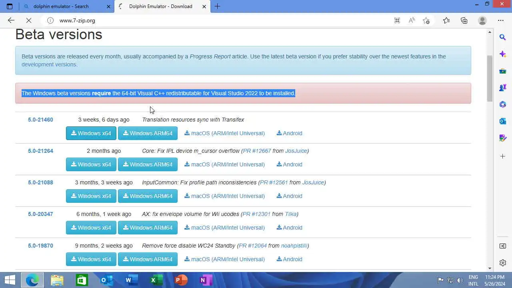This screenshot has width=512, height=288.
Task: Download macOS universal build for 5.0-21264
Action: pos(224,164)
